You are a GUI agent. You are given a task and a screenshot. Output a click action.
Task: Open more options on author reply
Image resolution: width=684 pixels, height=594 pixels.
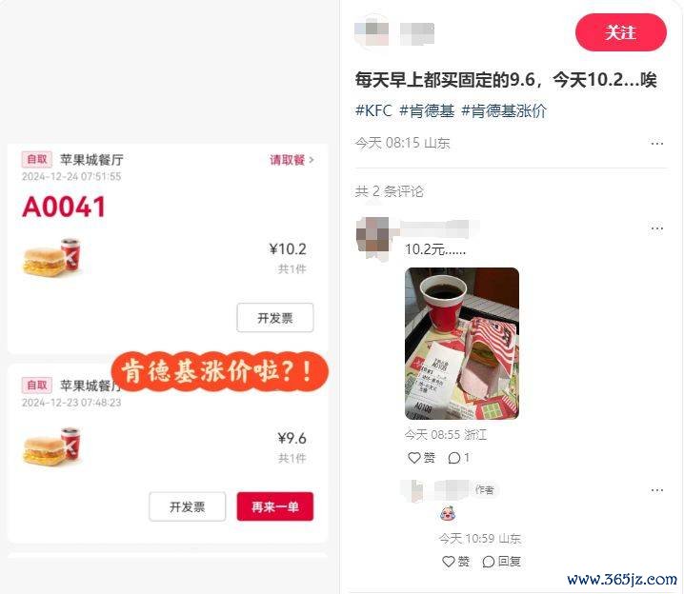(x=657, y=490)
